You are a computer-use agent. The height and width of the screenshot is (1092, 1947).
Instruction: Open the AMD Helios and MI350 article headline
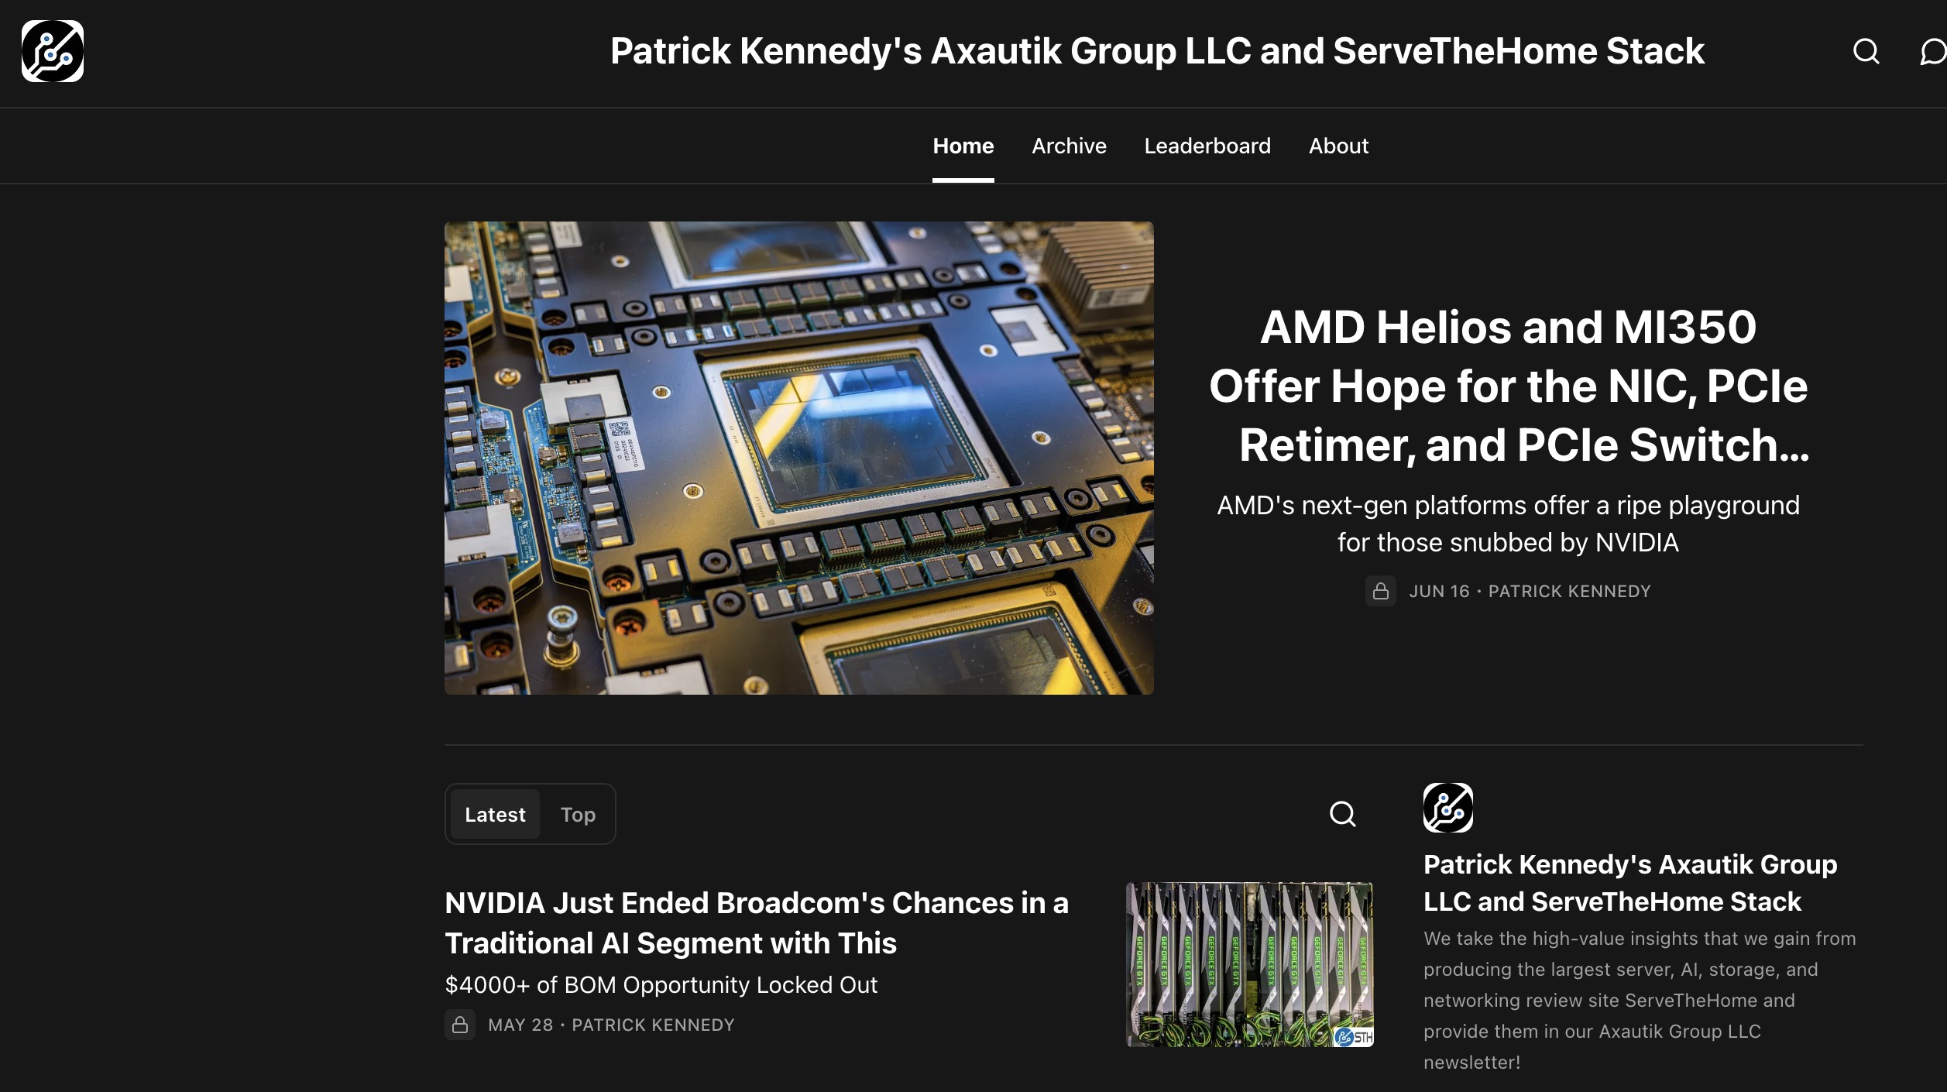pyautogui.click(x=1508, y=386)
